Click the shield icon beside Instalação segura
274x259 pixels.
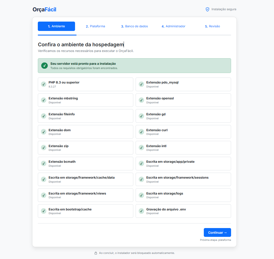pyautogui.click(x=207, y=9)
